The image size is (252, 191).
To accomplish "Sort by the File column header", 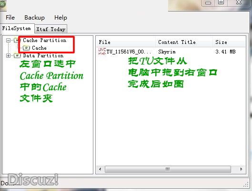I will click(126, 42).
